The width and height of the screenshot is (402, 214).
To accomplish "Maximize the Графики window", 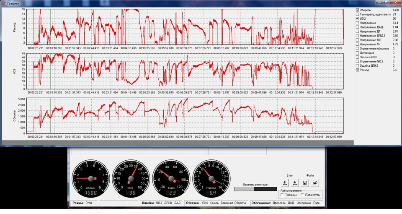I will tap(386, 3).
